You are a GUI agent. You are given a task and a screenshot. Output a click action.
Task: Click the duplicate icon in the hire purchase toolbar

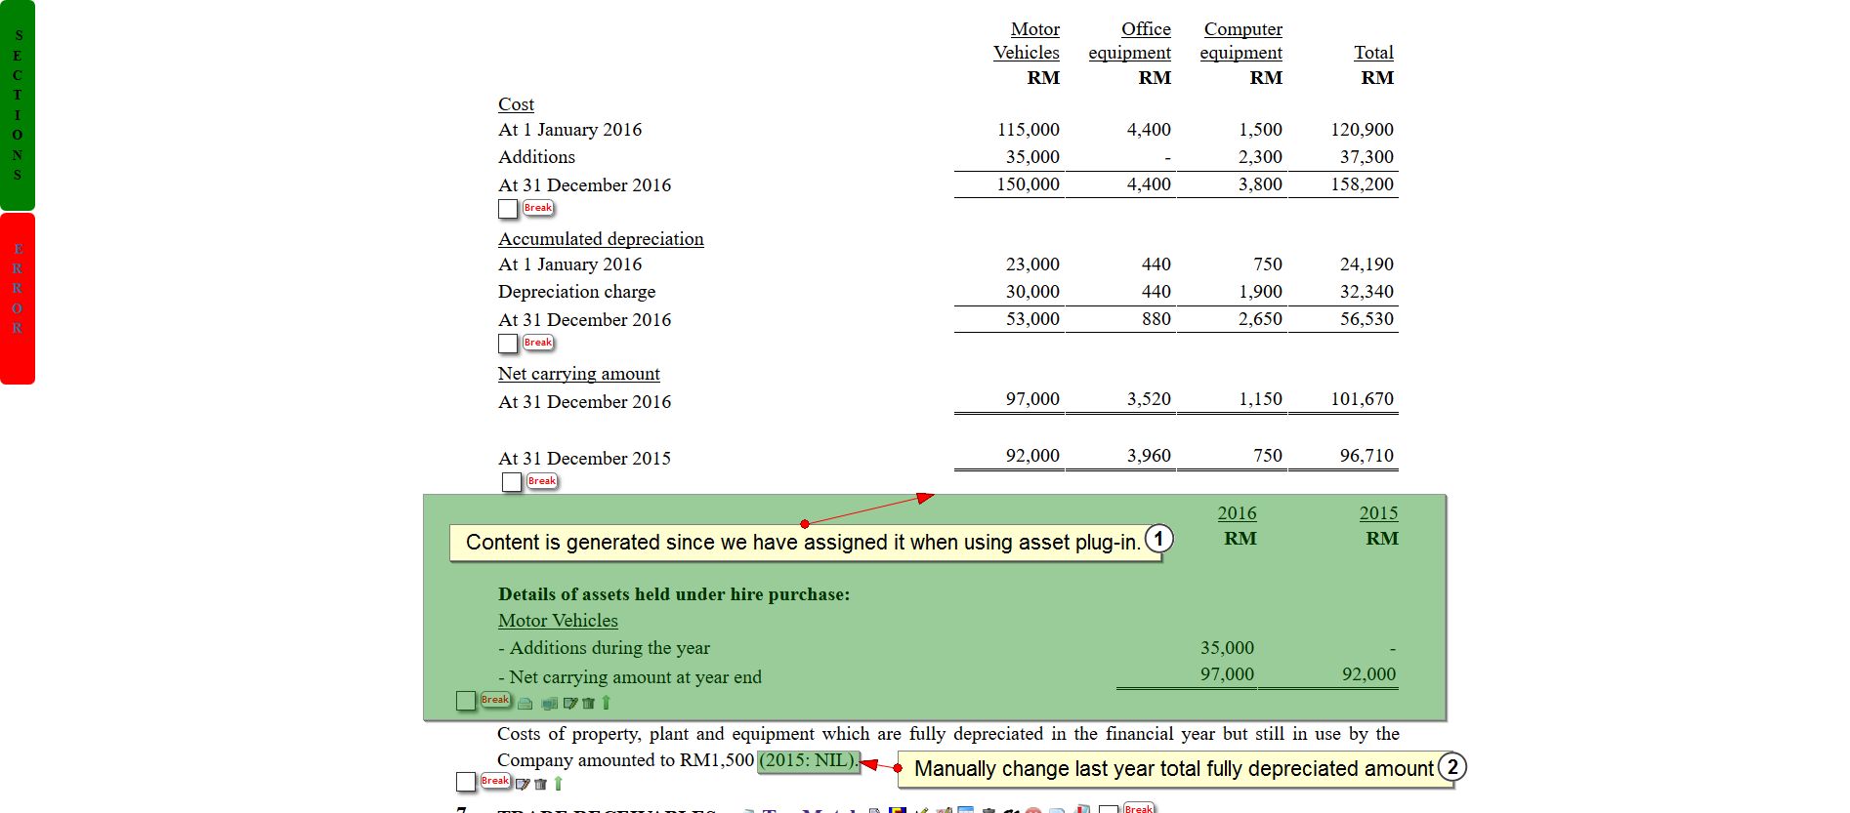coord(549,703)
